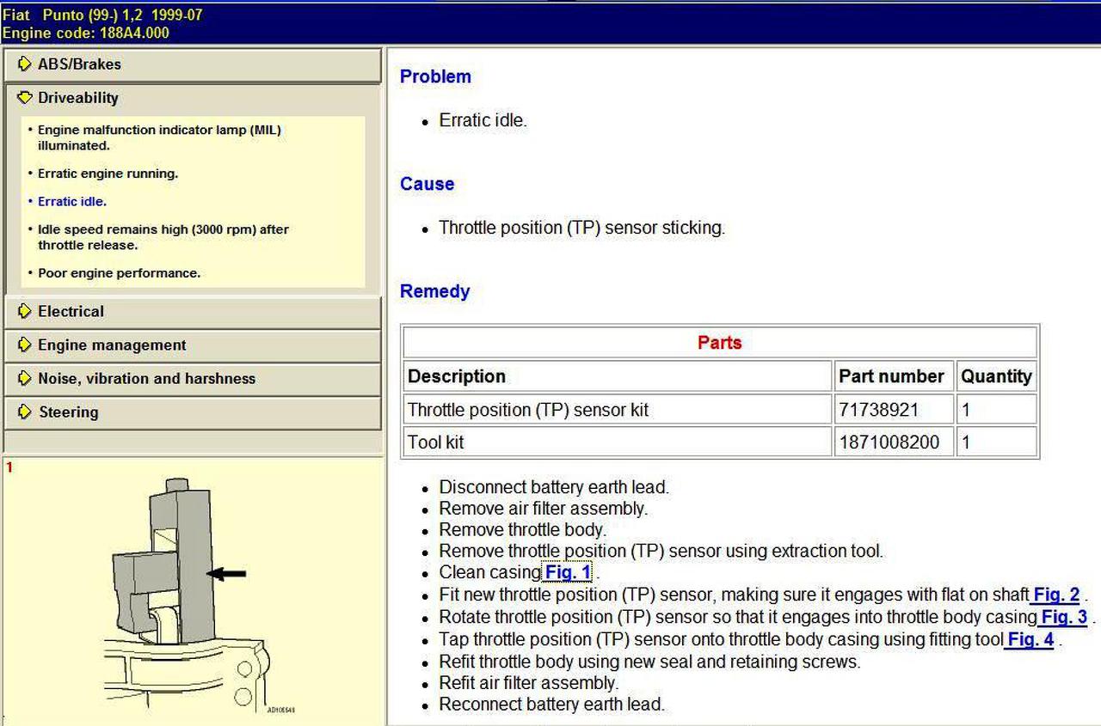Open the Engine management section
The height and width of the screenshot is (726, 1101).
click(x=193, y=345)
